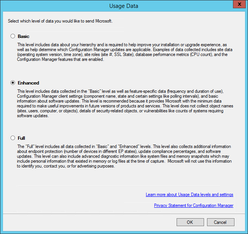Click the Enhanced level description paragraph
Viewport: 248px width, 234px height.
coord(125,103)
